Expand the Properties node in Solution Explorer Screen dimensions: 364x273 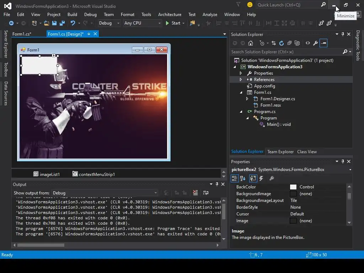[x=241, y=73]
